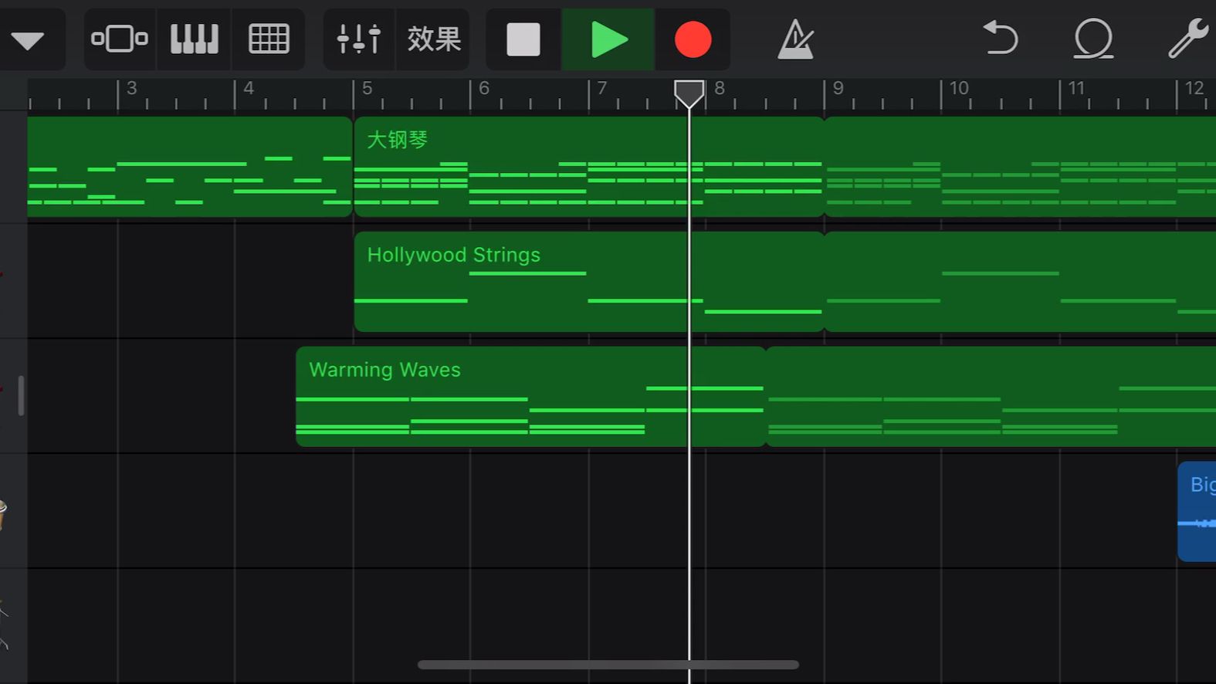Viewport: 1216px width, 684px height.
Task: Click bar 3 on the ruler
Action: point(132,89)
